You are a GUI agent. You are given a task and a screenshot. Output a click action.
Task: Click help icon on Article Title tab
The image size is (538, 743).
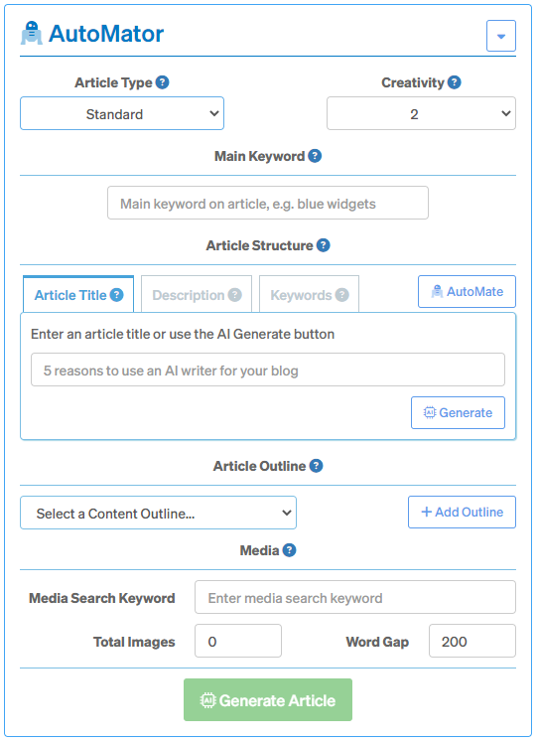click(x=116, y=295)
